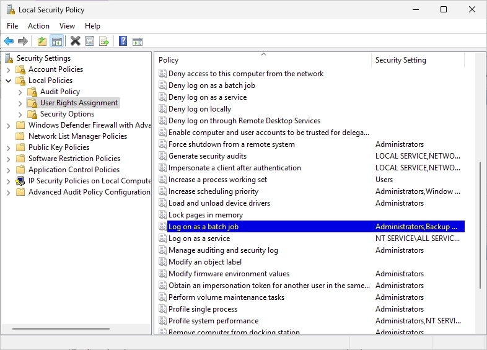Open the blue Help question mark icon
This screenshot has height=350, width=487.
click(123, 41)
